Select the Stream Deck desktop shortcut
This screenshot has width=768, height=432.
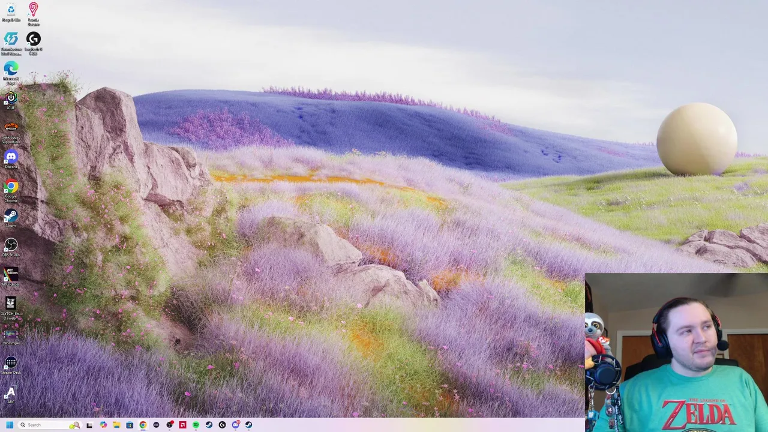[11, 365]
